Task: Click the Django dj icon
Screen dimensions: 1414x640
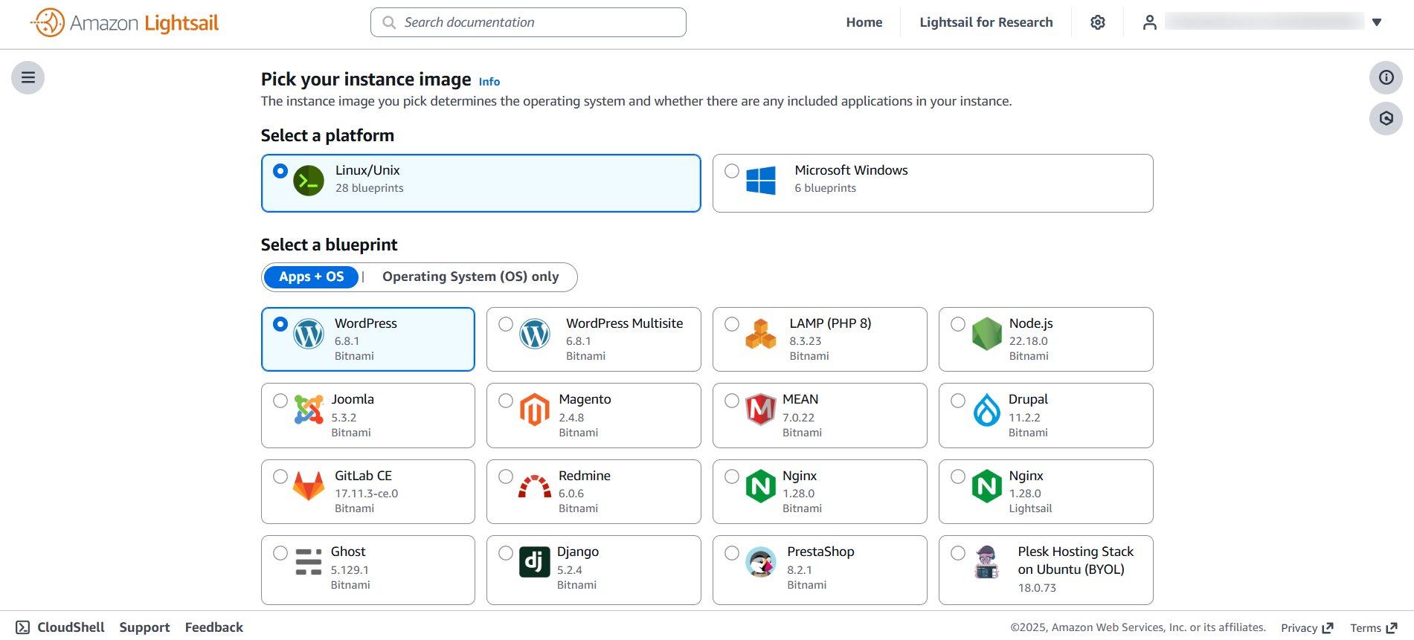Action: click(x=535, y=562)
